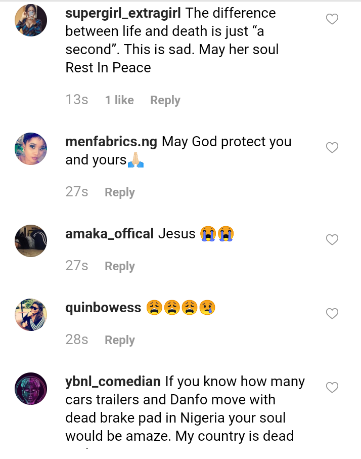Viewport: 361px width, 459px height.
Task: Reply to quinbowess's emoji comment
Action: [x=119, y=340]
